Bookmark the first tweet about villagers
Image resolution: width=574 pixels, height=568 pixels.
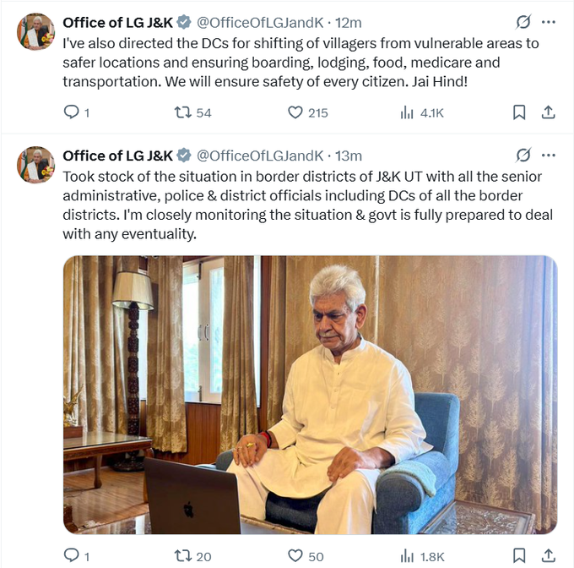[x=520, y=112]
